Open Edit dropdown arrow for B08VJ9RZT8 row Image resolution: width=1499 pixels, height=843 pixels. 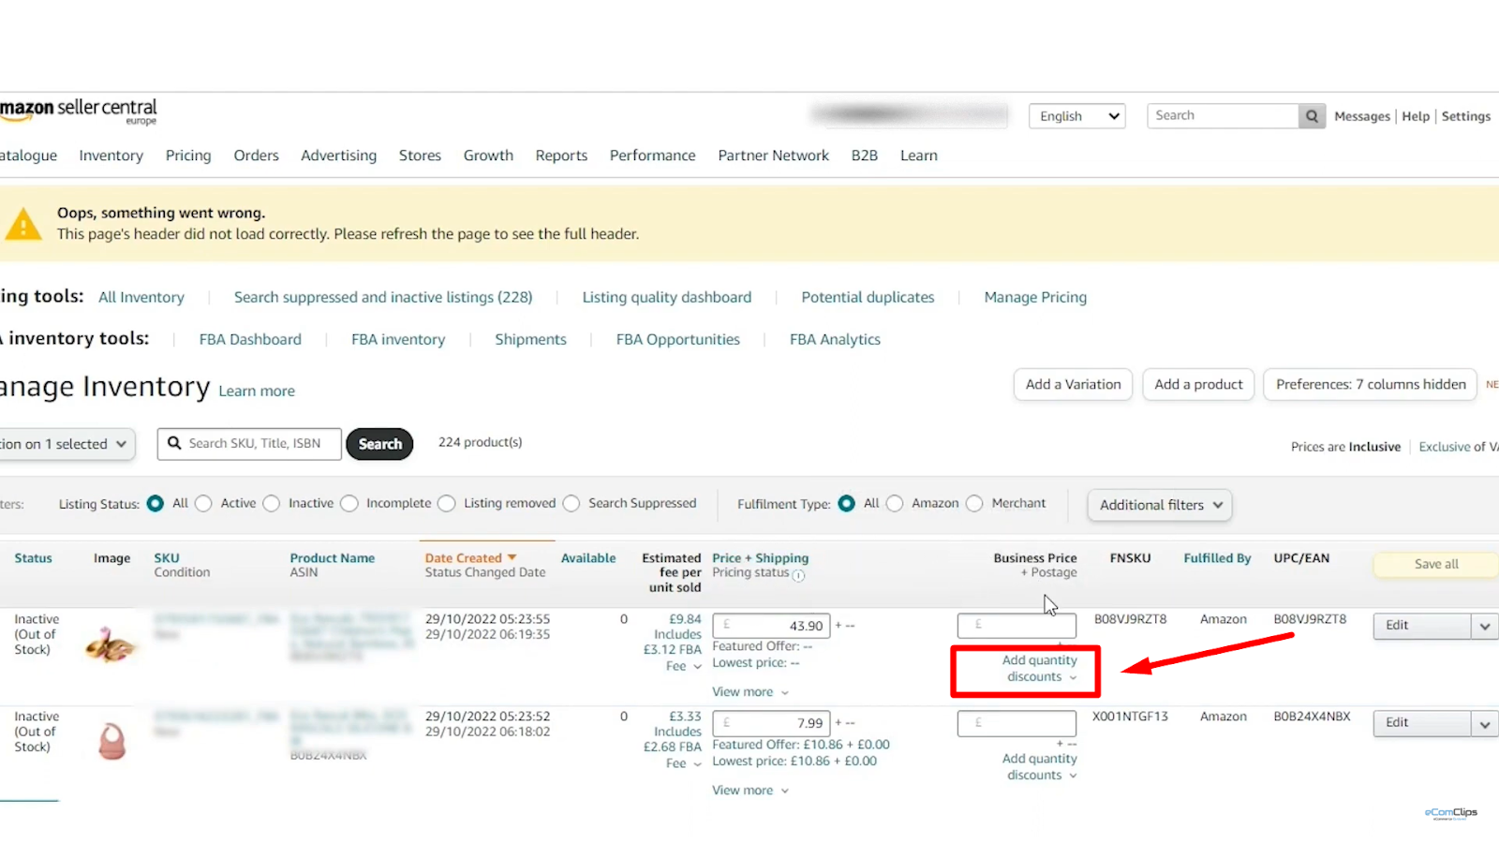click(1485, 626)
